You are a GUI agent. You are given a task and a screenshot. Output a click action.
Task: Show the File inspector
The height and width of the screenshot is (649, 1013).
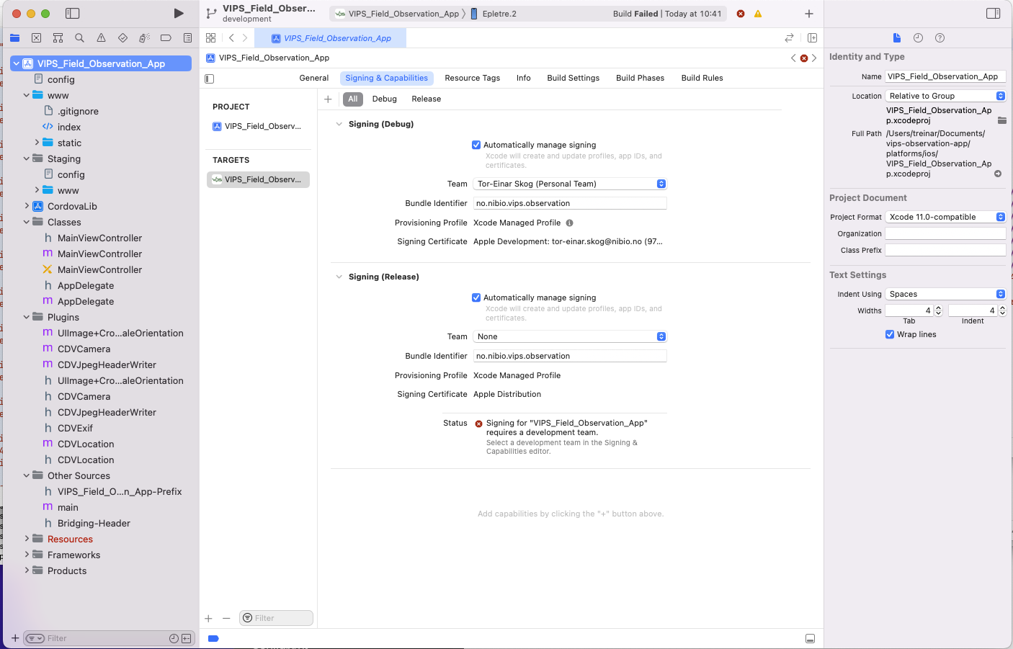coord(896,38)
